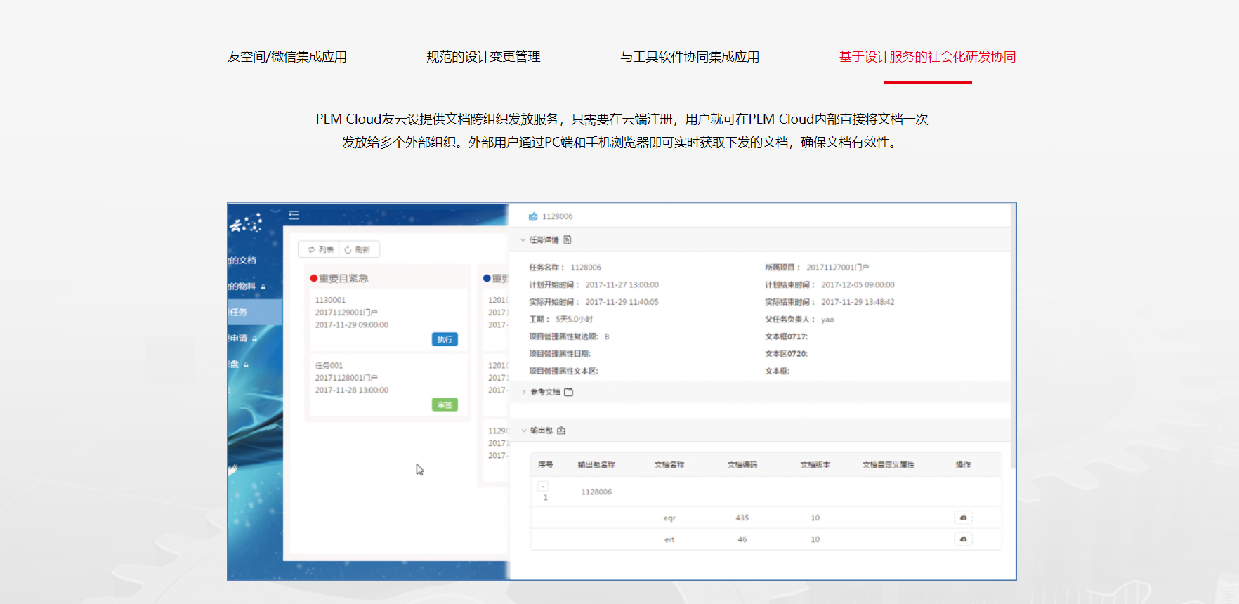
Task: Click the package icon next to 输出包
Action: [561, 431]
